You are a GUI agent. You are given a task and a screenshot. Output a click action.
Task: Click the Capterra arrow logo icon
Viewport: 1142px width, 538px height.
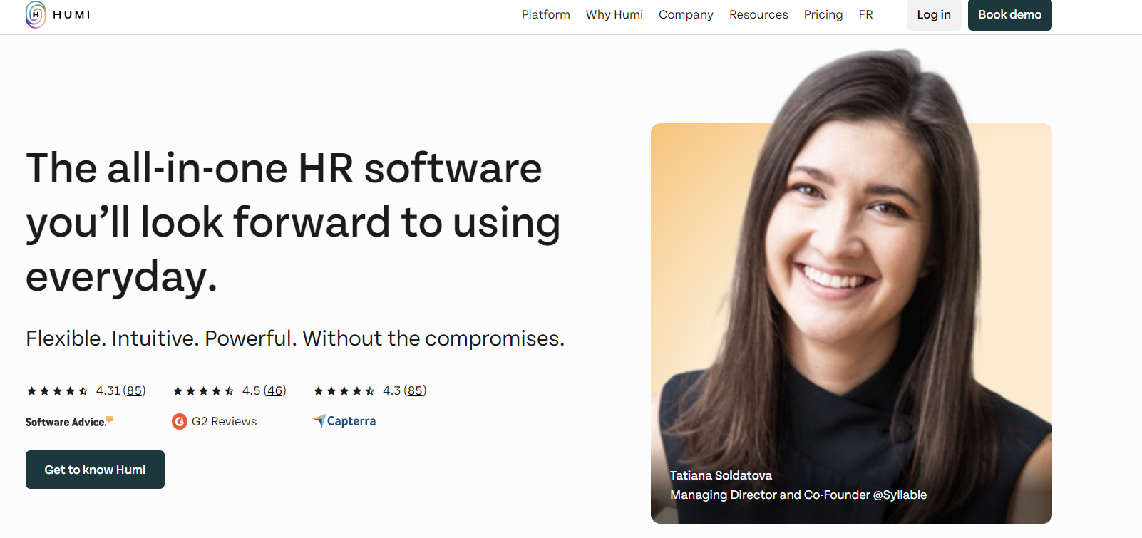click(319, 421)
